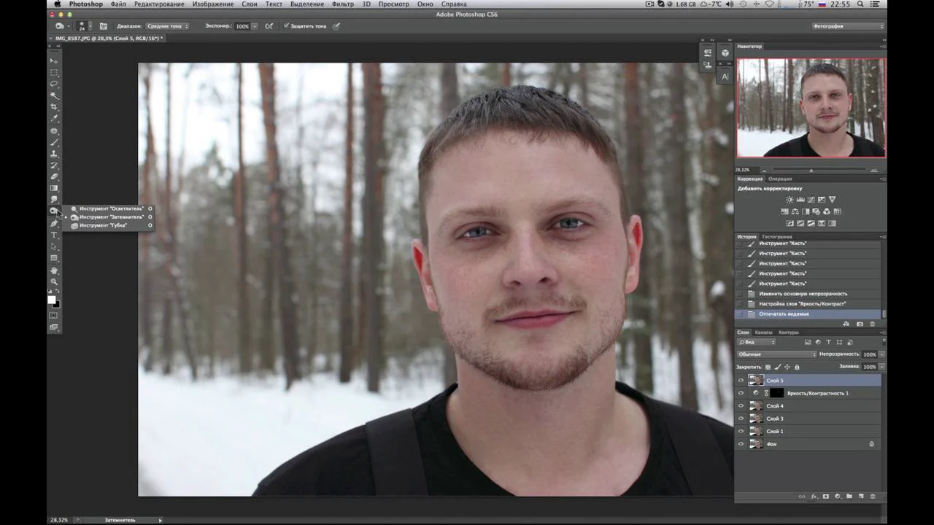Delete layer trash icon in Layers panel
The image size is (934, 525).
(x=873, y=497)
